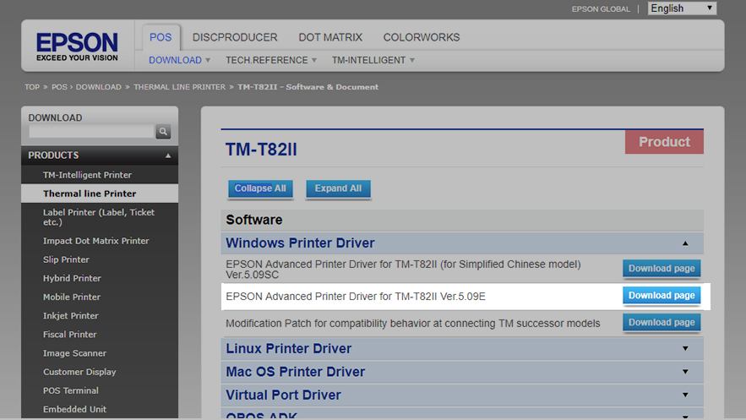Go to TOP in the breadcrumb
746x420 pixels.
(x=32, y=87)
